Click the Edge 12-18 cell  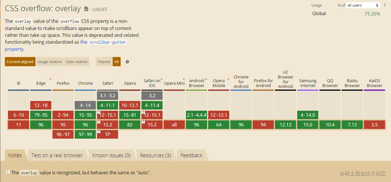(x=41, y=105)
